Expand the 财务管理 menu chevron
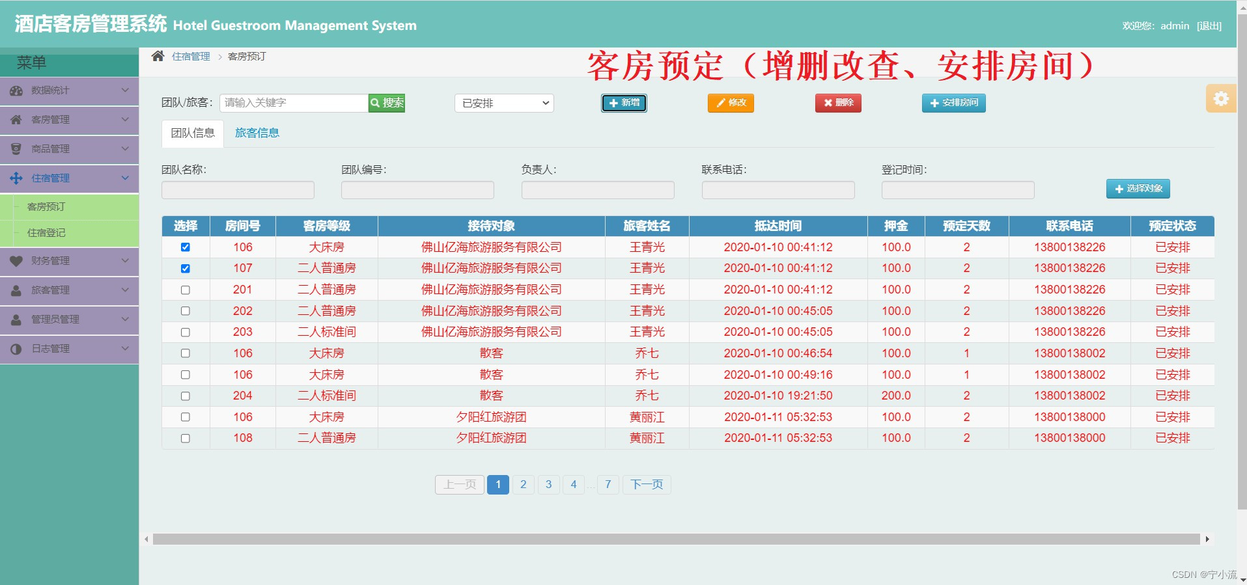This screenshot has height=585, width=1247. tap(125, 261)
